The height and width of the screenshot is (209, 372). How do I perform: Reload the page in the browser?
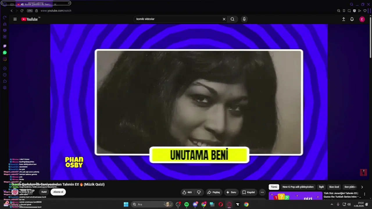(x=22, y=11)
